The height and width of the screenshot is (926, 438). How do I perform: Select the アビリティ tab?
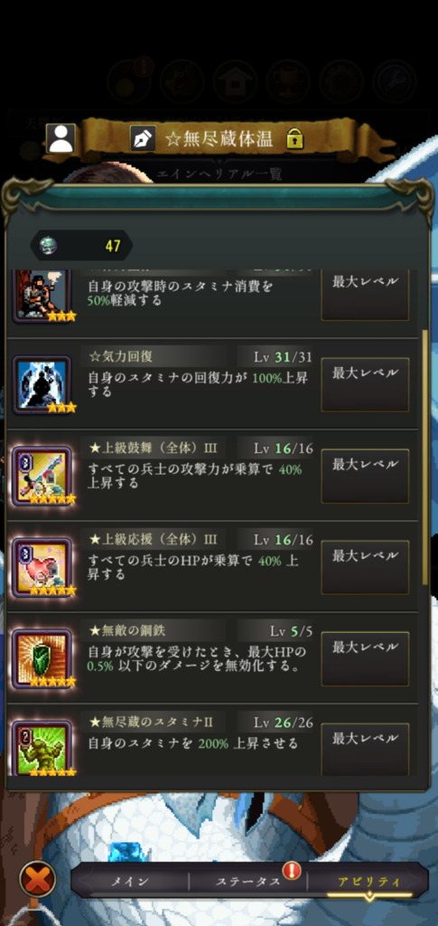(368, 882)
